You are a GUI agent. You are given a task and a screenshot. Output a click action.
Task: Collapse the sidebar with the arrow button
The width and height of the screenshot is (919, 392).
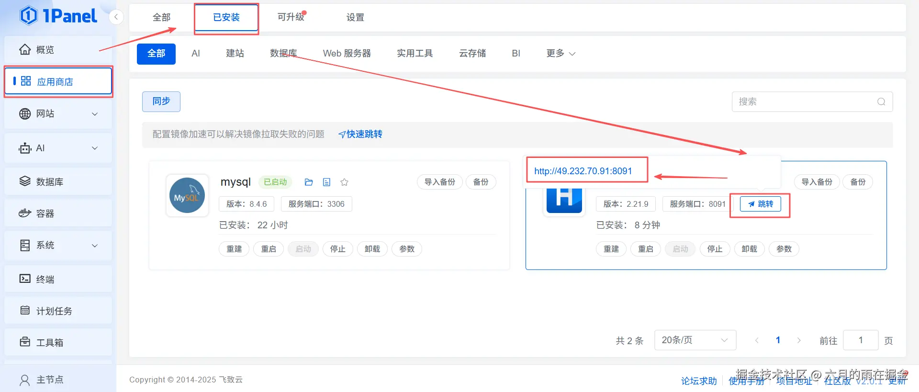click(116, 17)
